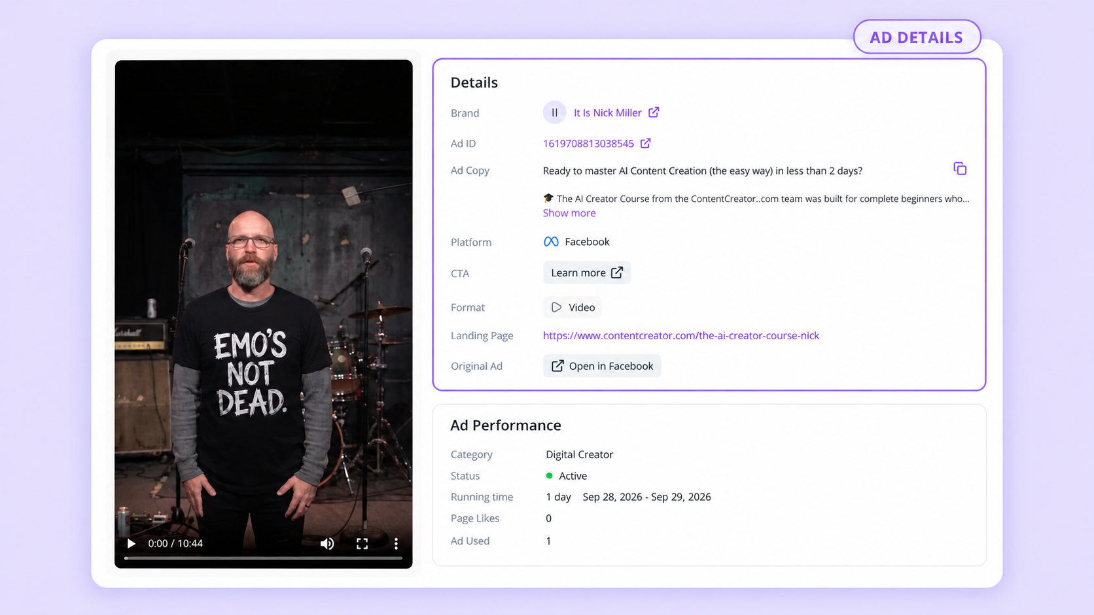This screenshot has width=1094, height=615.
Task: Click the 'Active' status text
Action: point(573,476)
